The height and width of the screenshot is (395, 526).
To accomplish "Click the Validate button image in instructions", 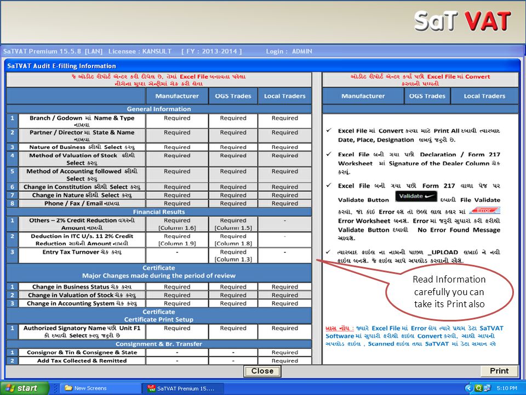I will (416, 196).
